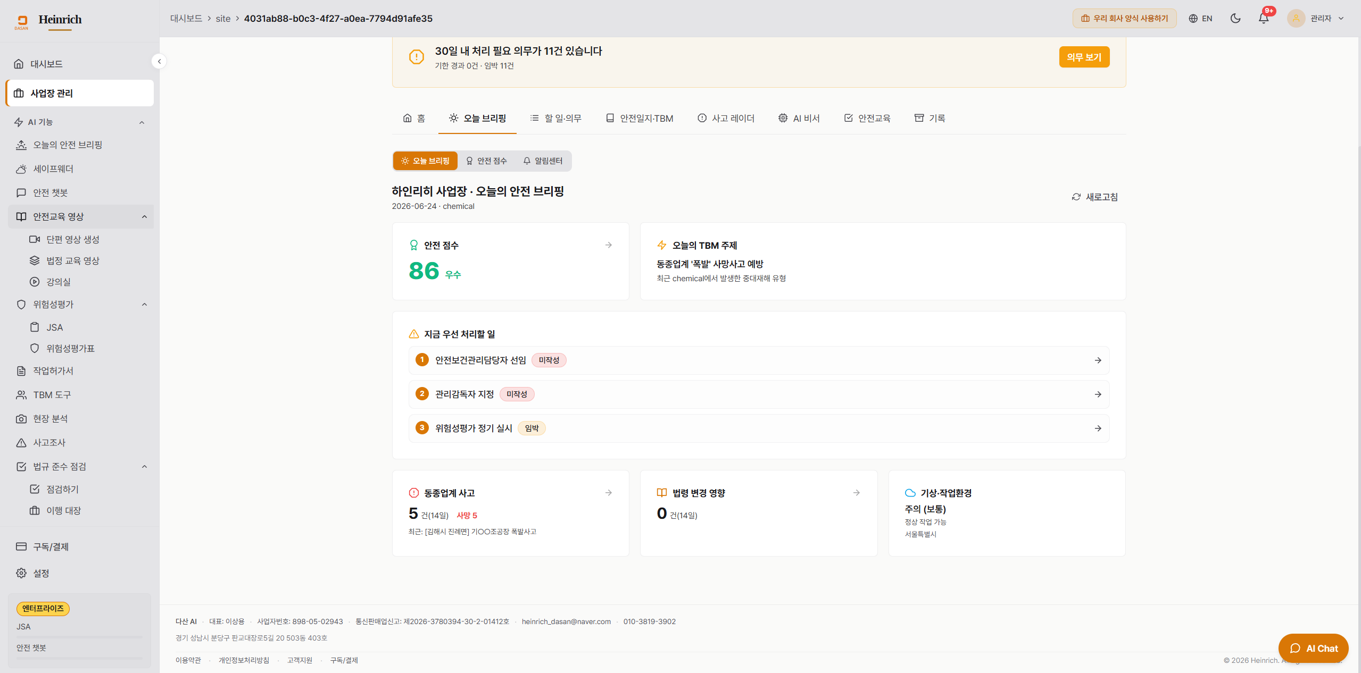Open 세이프웨더 sidebar item
1361x673 pixels.
pos(80,169)
